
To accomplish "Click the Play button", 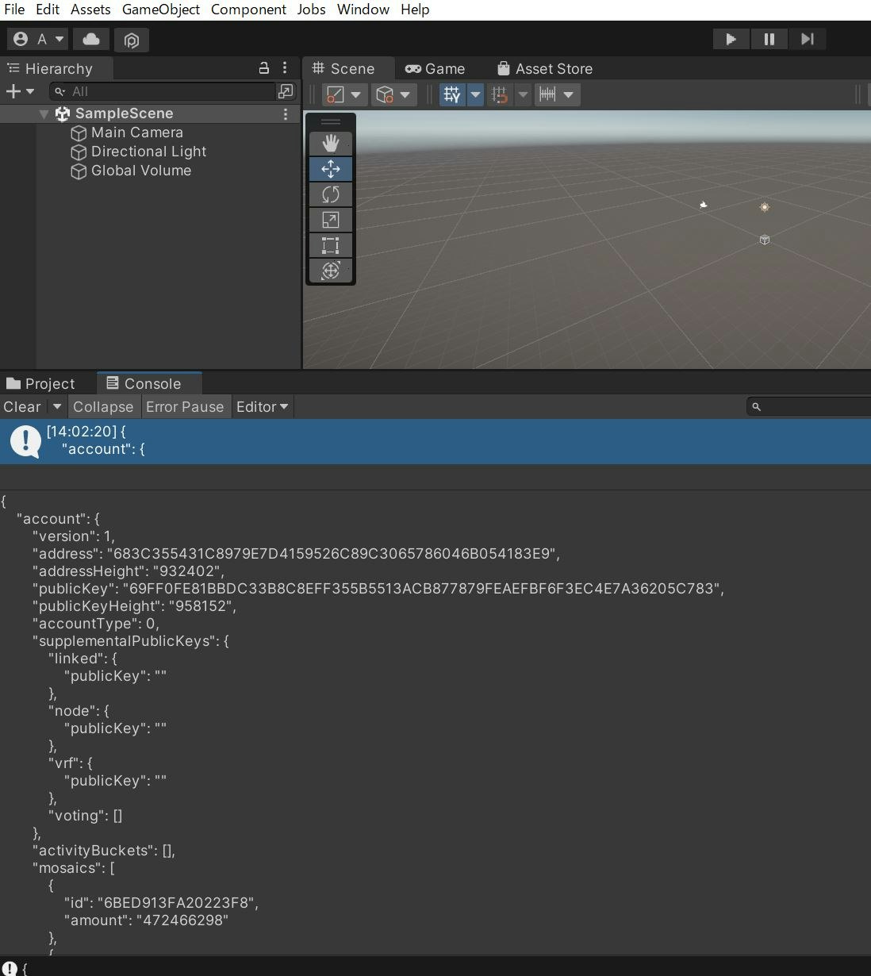I will pos(731,39).
